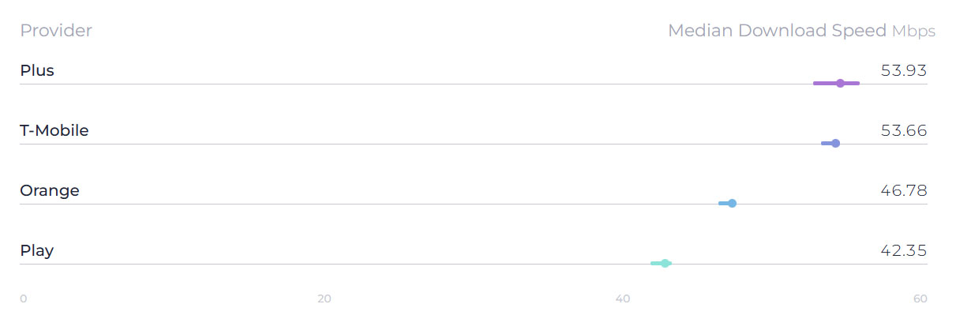
Task: Click the 53.93 speed value
Action: click(904, 70)
